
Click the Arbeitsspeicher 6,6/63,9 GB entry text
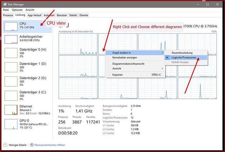pyautogui.click(x=30, y=41)
